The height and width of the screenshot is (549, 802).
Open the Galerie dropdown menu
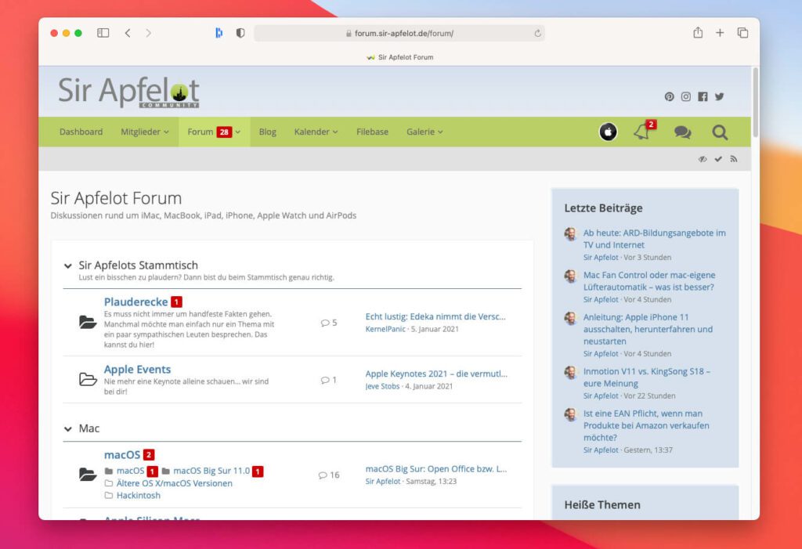(424, 132)
